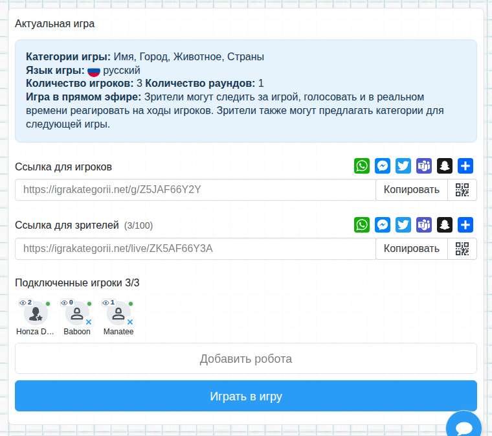Click Baboon player avatar
This screenshot has height=436, width=492.
click(x=77, y=314)
